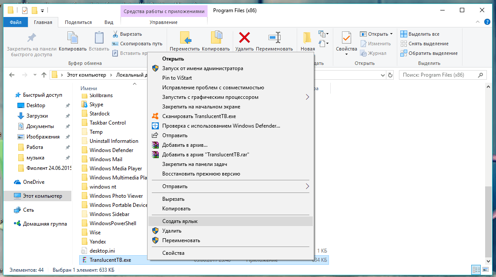Select Удалить in the context menu
496x277 pixels.
(230, 231)
